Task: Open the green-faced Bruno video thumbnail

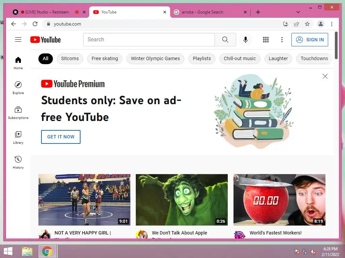Action: [182, 200]
